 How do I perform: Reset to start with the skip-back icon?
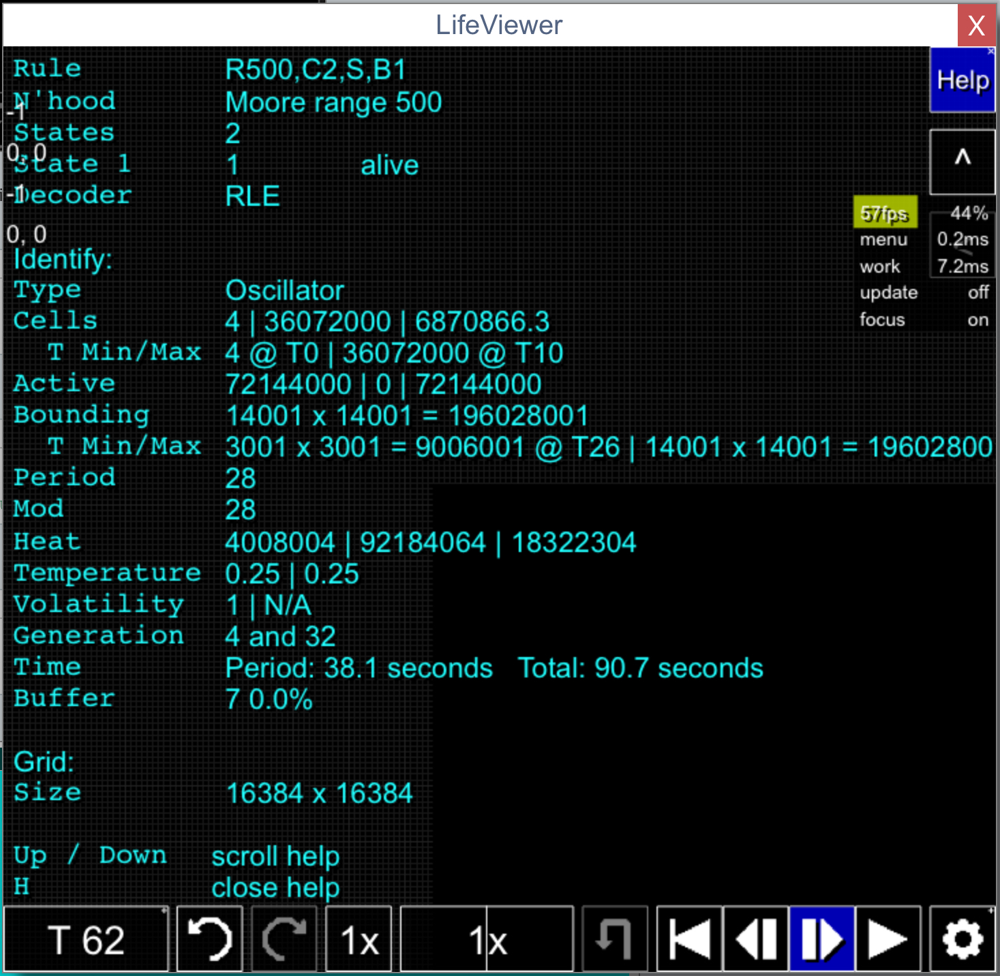690,939
